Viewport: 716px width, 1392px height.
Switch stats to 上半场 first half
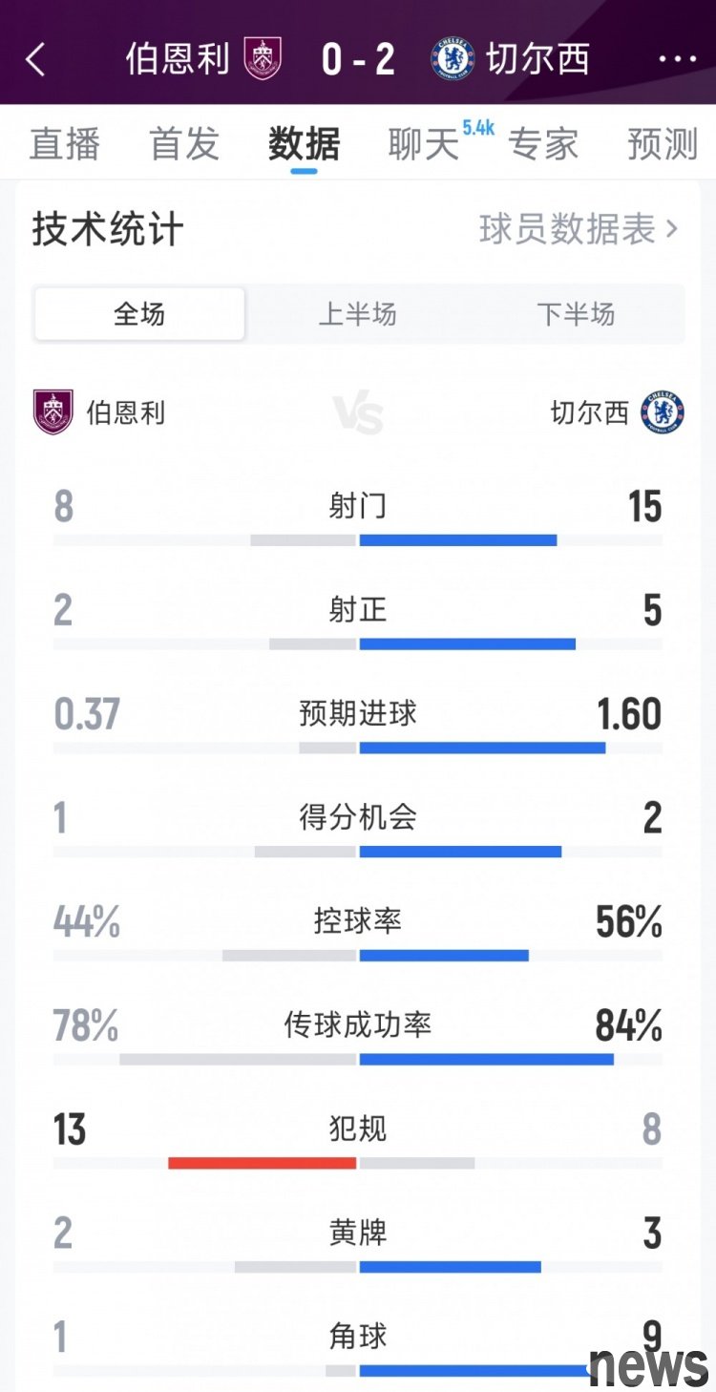click(x=357, y=314)
